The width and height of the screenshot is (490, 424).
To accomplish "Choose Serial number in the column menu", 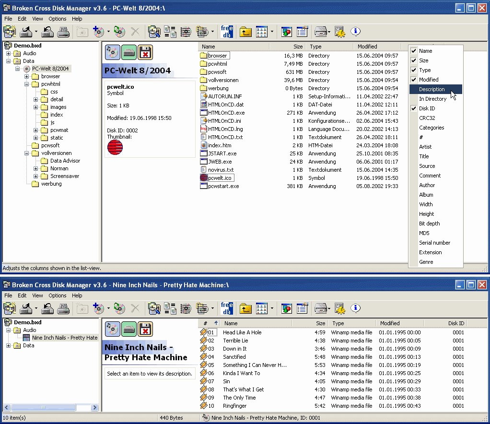I will tap(436, 243).
